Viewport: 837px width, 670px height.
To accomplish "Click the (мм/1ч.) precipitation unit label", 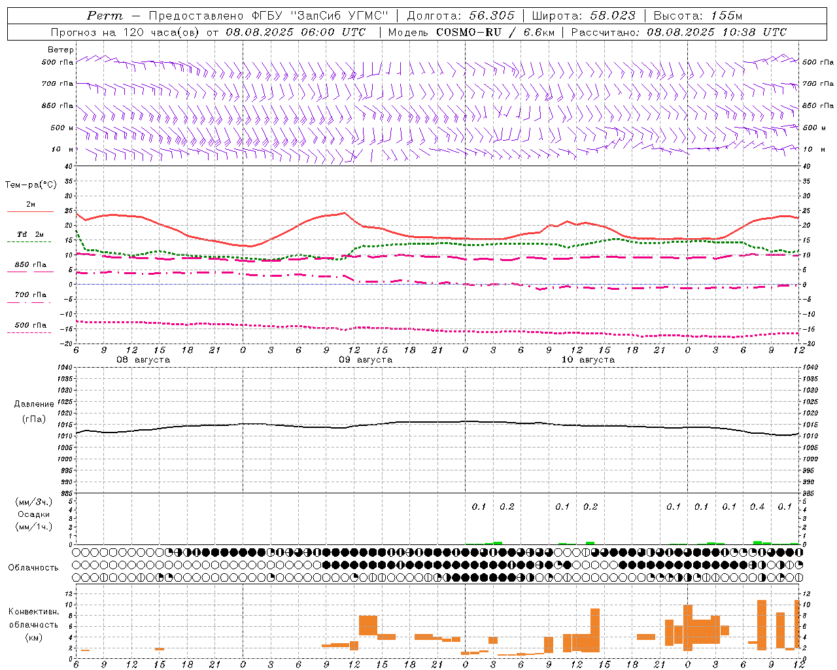I will pyautogui.click(x=34, y=527).
